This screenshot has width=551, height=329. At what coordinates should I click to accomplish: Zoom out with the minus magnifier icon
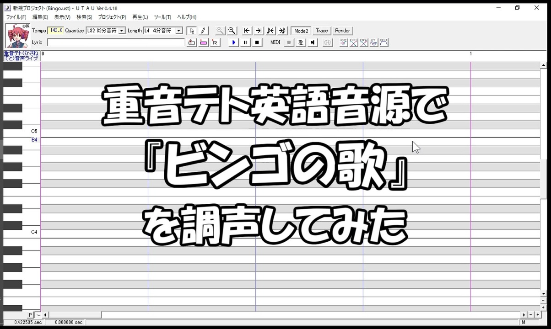232,31
